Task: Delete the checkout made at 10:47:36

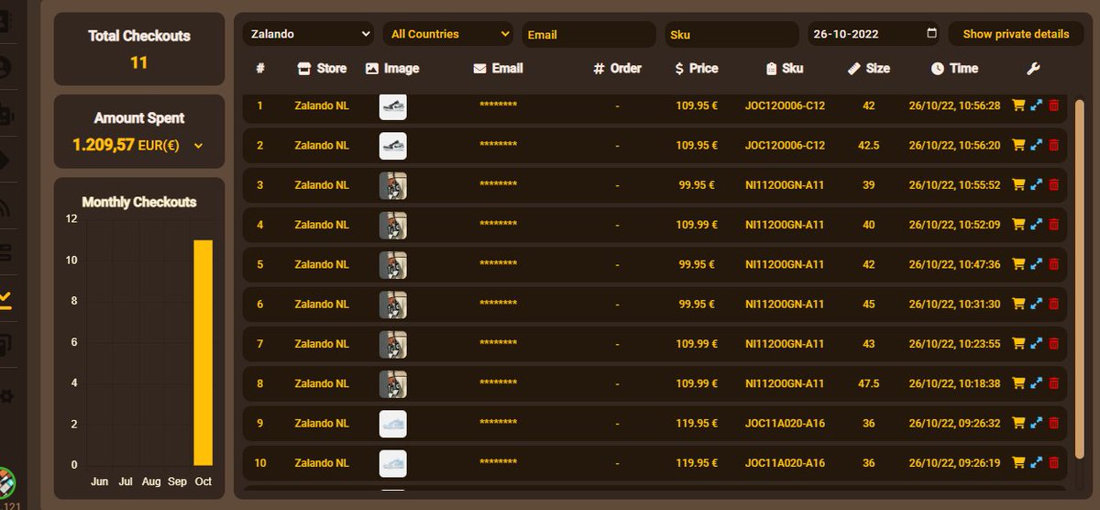Action: [x=1053, y=264]
